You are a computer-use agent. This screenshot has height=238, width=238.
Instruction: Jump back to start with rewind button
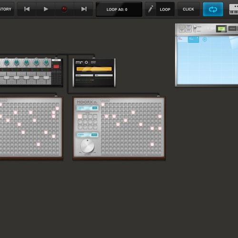pyautogui.click(x=27, y=9)
